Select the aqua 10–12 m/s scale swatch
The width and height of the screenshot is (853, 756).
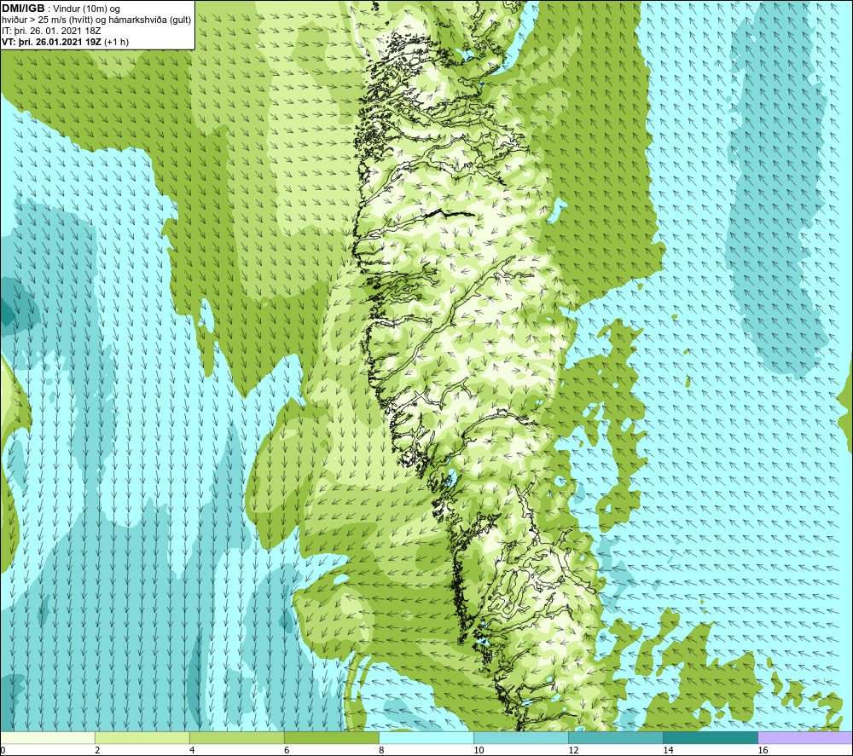point(521,737)
